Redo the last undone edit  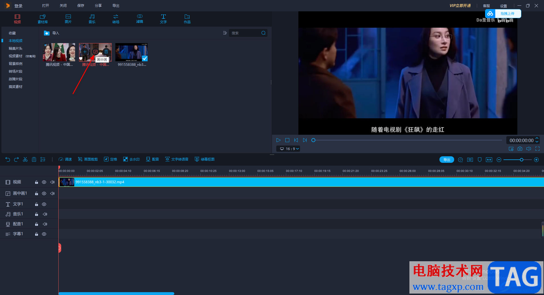[16, 159]
